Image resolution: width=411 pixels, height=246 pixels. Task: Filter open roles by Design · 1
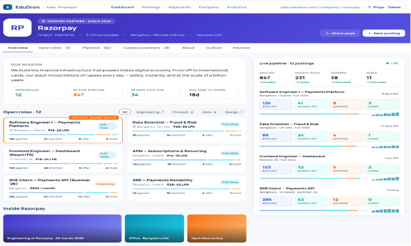click(x=234, y=112)
